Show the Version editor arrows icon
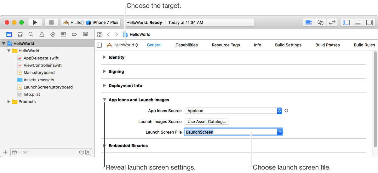This screenshot has width=378, height=173. (332, 22)
